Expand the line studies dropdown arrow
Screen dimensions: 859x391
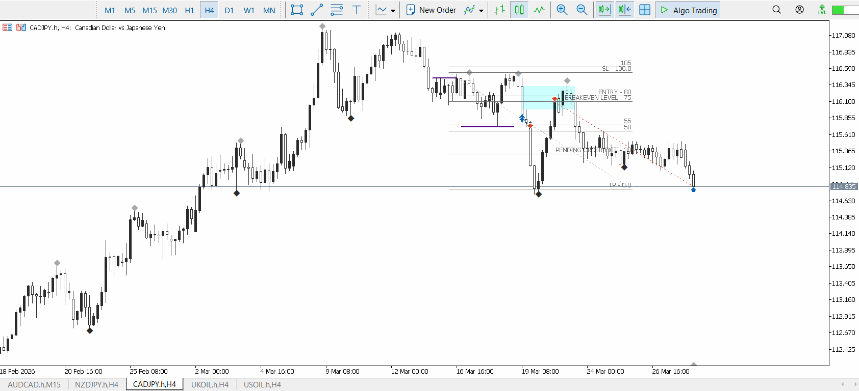click(393, 11)
